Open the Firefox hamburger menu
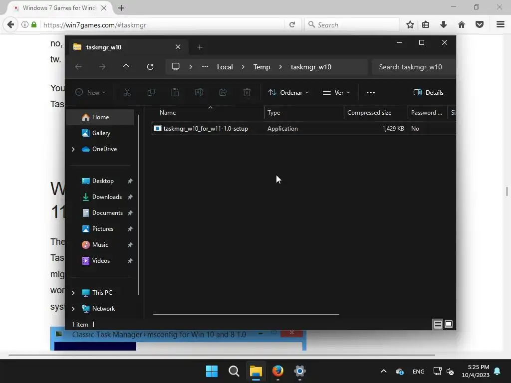 [x=501, y=25]
